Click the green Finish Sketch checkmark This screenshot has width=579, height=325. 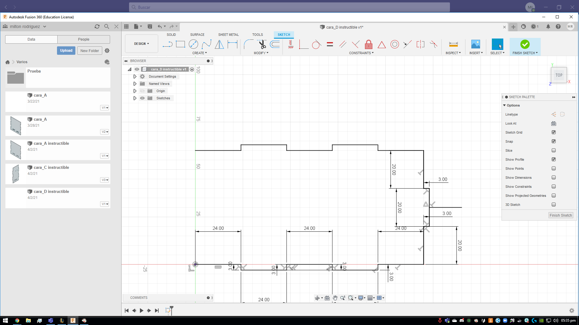tap(525, 44)
